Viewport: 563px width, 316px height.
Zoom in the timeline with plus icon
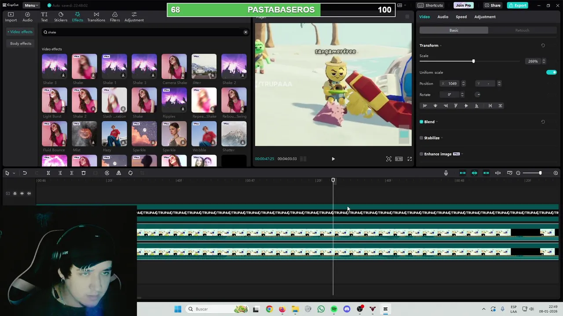click(x=556, y=173)
